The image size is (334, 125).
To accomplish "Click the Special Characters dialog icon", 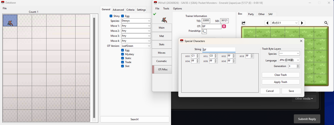I will (182, 41).
